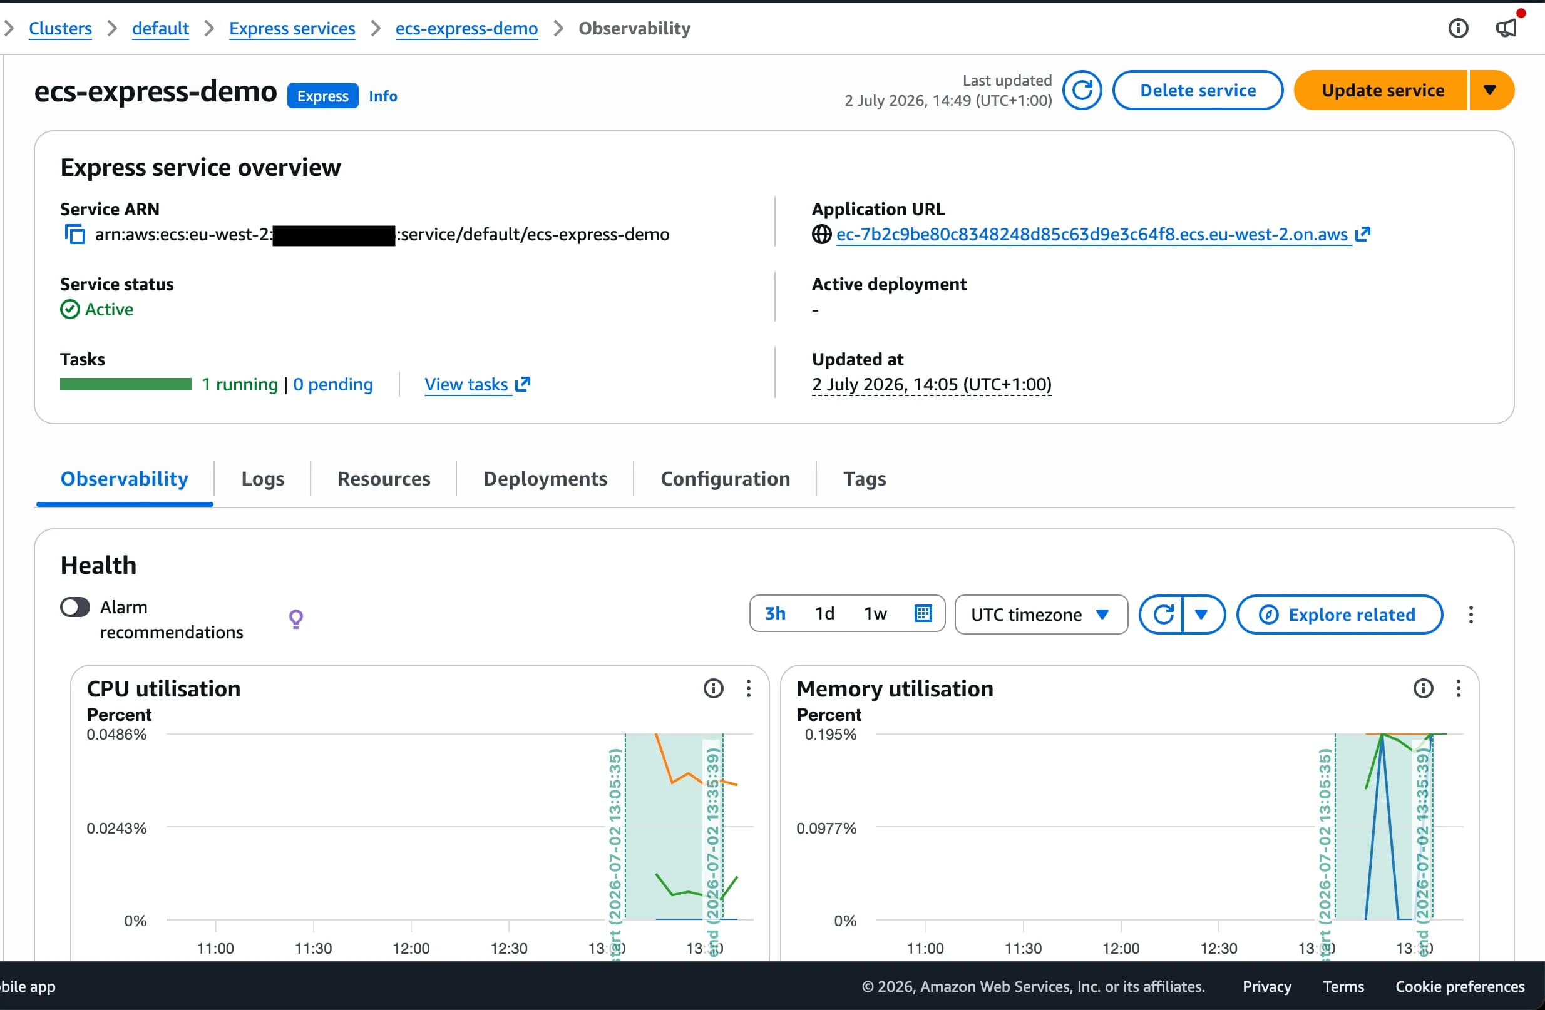This screenshot has width=1545, height=1010.
Task: Click the external link icon next to View tasks
Action: (x=523, y=384)
